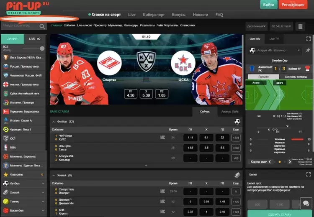Open Russia Premier League in the sidebar
Viewport: 314px width, 217px height.
coord(23,66)
